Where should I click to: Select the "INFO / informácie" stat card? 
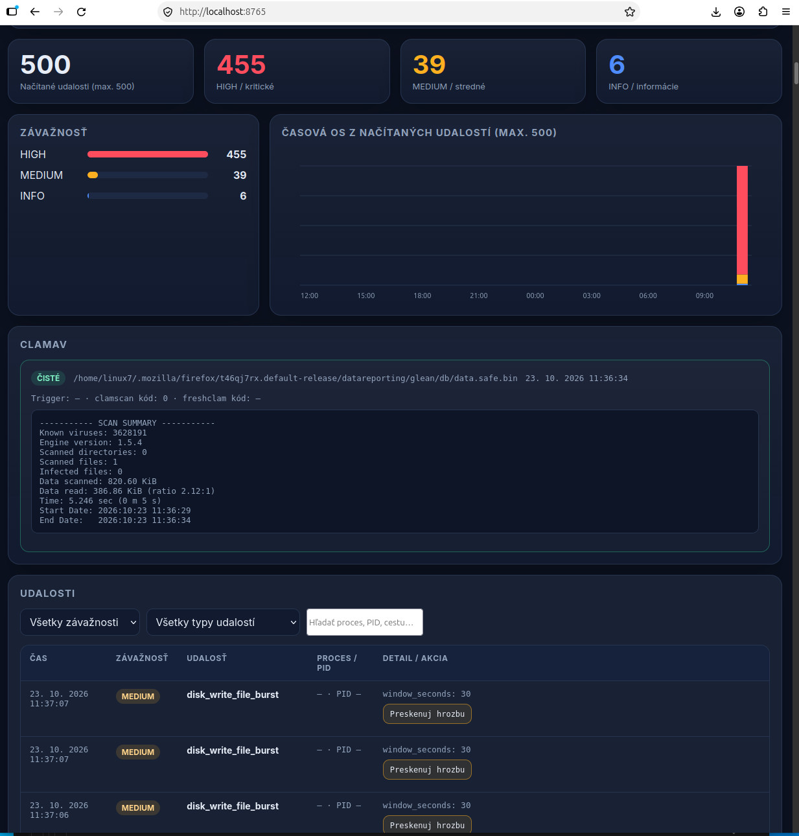tap(689, 71)
